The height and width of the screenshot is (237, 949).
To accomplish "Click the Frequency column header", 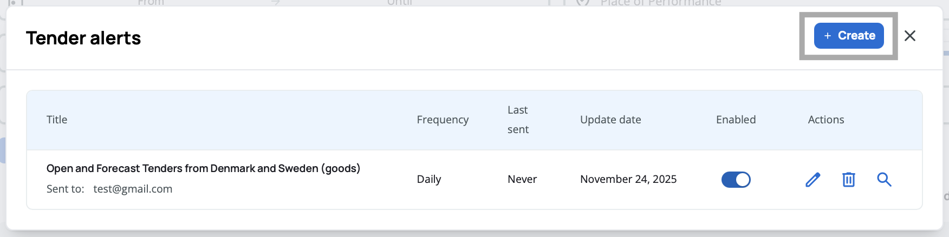I will click(443, 120).
